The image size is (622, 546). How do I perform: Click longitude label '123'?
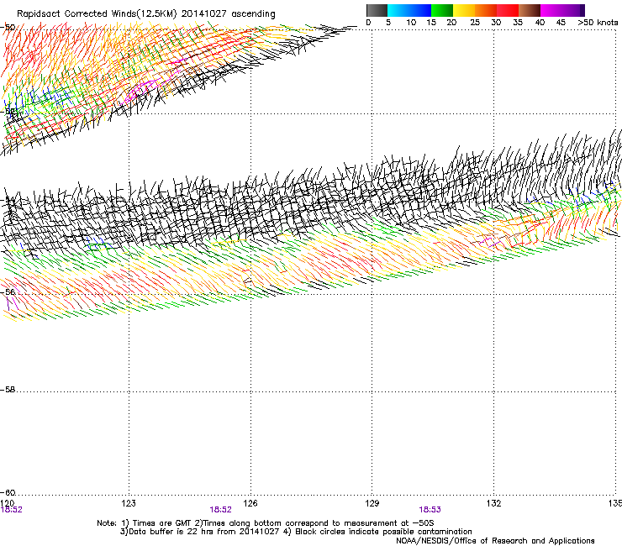tap(129, 503)
